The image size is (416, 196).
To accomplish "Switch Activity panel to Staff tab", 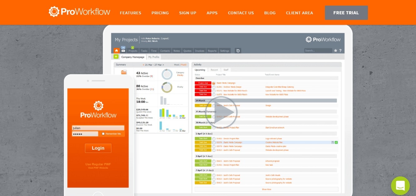I will tap(226, 70).
